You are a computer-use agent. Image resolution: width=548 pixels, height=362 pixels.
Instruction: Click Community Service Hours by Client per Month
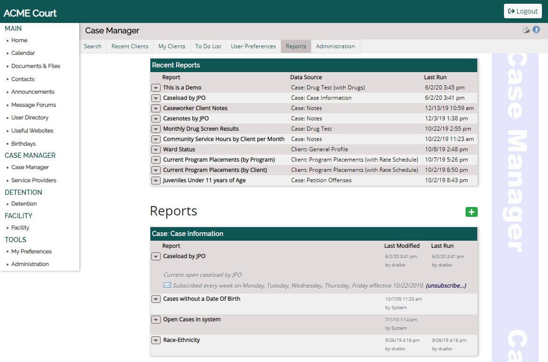coord(224,139)
